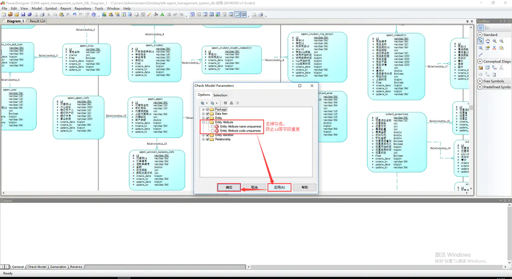Select the Inheritance tool in the Toolbox
The image size is (512, 279).
(501, 66)
